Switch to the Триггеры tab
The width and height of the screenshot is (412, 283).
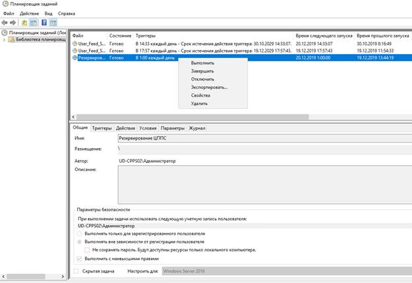click(102, 128)
